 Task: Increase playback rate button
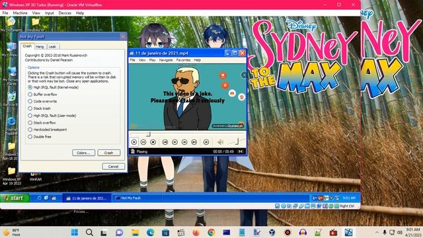tap(184, 142)
